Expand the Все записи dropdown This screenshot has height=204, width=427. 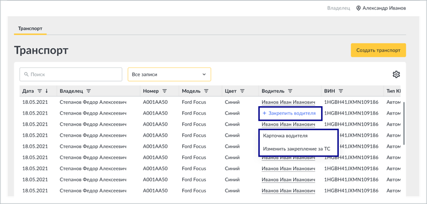coord(169,74)
